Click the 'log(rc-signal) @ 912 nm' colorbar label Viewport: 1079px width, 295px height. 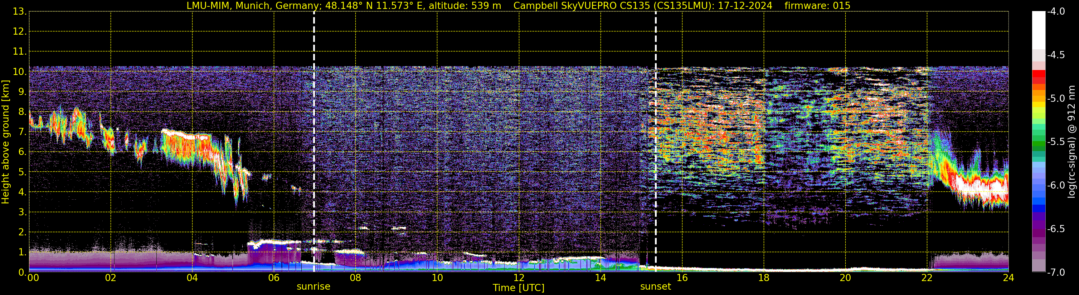(x=1072, y=142)
